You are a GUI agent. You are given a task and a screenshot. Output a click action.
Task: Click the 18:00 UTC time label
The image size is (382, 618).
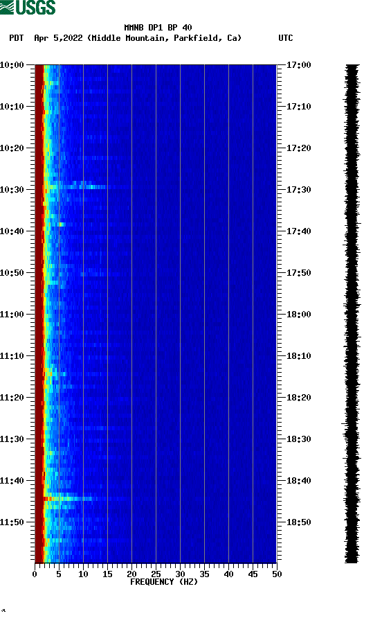pos(298,314)
